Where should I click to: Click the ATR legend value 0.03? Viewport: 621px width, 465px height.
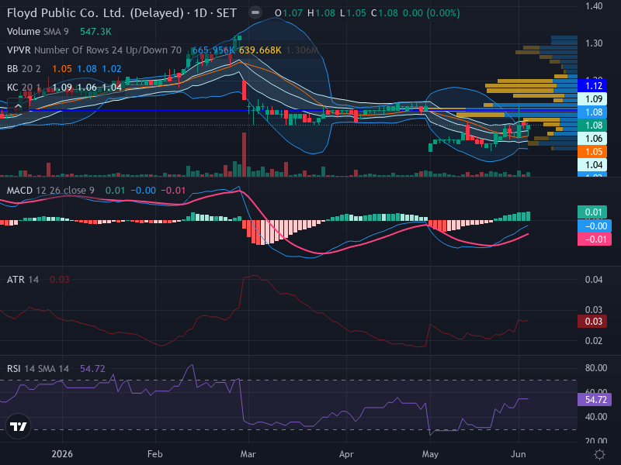point(60,280)
